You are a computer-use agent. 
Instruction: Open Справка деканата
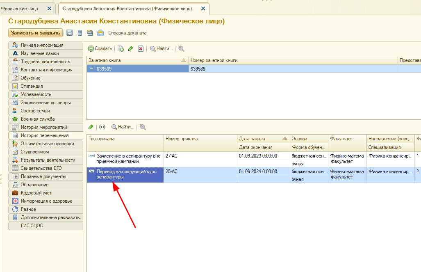(x=127, y=33)
